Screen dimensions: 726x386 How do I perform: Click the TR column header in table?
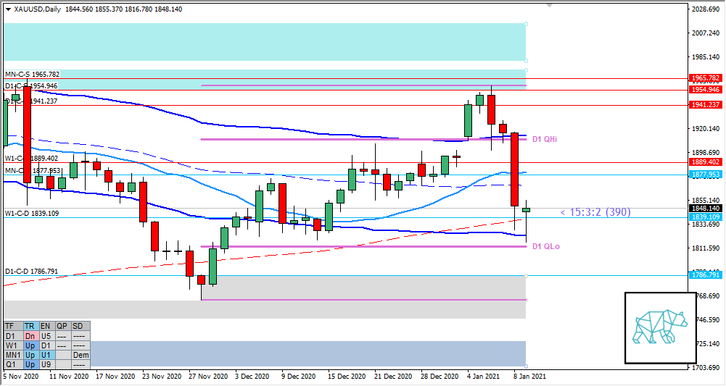(x=30, y=326)
